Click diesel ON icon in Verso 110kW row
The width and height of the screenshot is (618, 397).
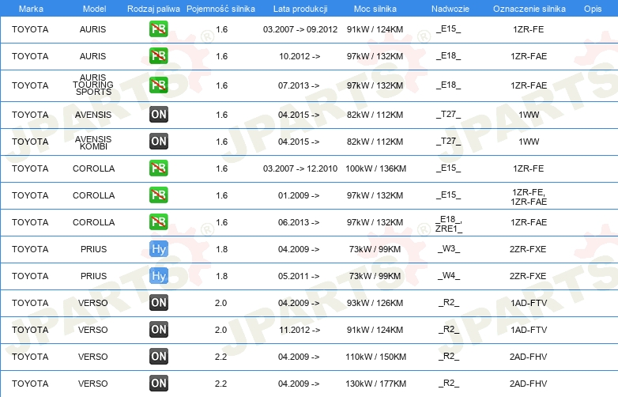[158, 356]
